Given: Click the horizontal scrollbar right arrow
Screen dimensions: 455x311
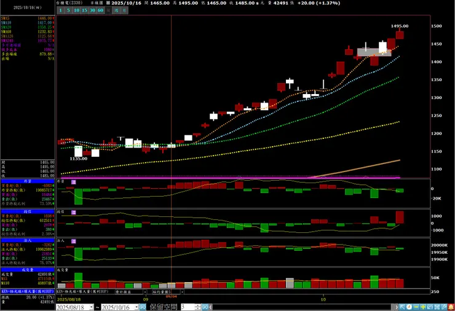Looking at the screenshot, I should tap(397, 307).
